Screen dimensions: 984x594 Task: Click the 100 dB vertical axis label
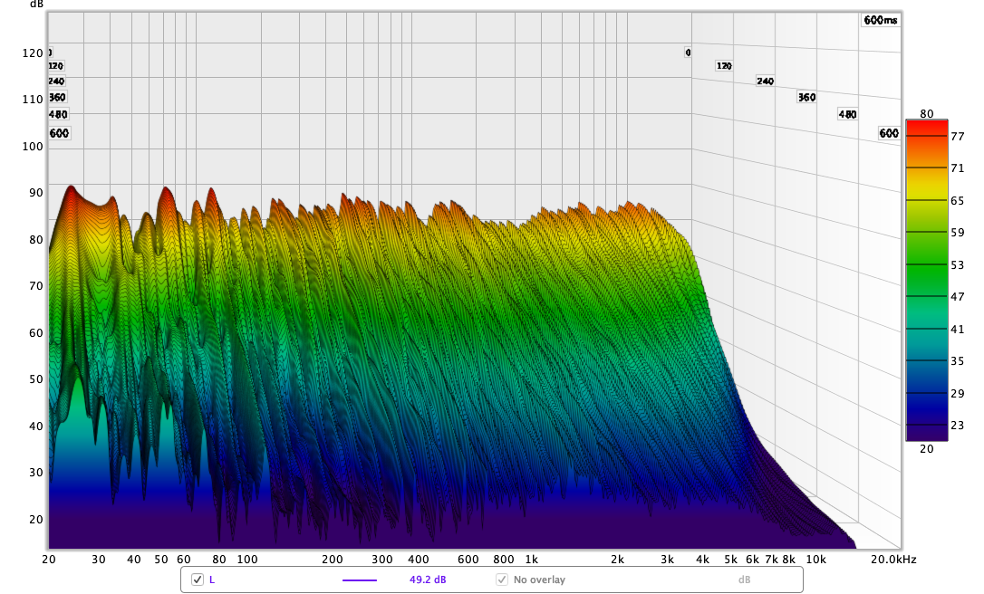tap(33, 146)
